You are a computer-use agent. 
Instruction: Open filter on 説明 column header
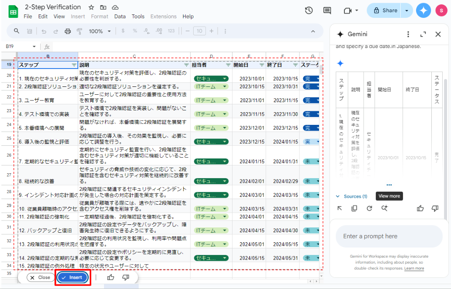[x=186, y=65]
